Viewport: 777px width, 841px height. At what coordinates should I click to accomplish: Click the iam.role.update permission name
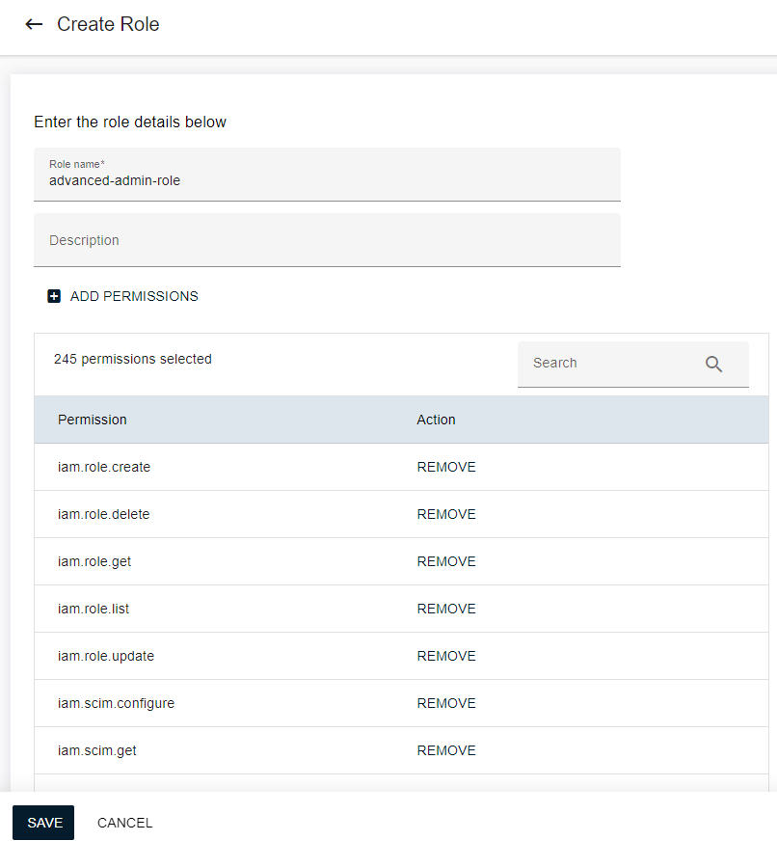106,656
